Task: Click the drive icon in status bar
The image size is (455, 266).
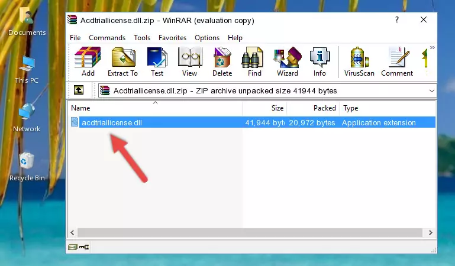Action: [73, 247]
